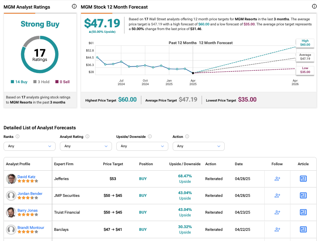This screenshot has height=241, width=321.
Task: Open Jordan Bender analyst profile link
Action: tap(30, 193)
